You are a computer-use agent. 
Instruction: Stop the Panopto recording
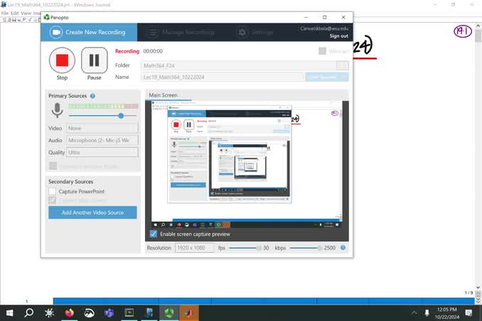62,60
